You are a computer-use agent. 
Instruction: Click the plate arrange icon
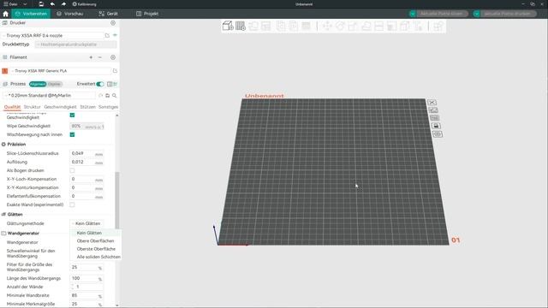coord(434,118)
